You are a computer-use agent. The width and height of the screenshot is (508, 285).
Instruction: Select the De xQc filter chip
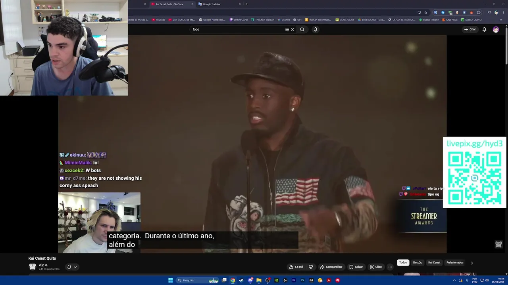(418, 262)
